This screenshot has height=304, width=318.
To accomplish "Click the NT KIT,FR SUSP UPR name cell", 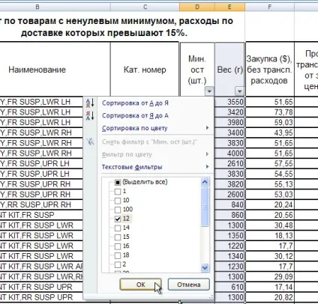I will (41, 287).
